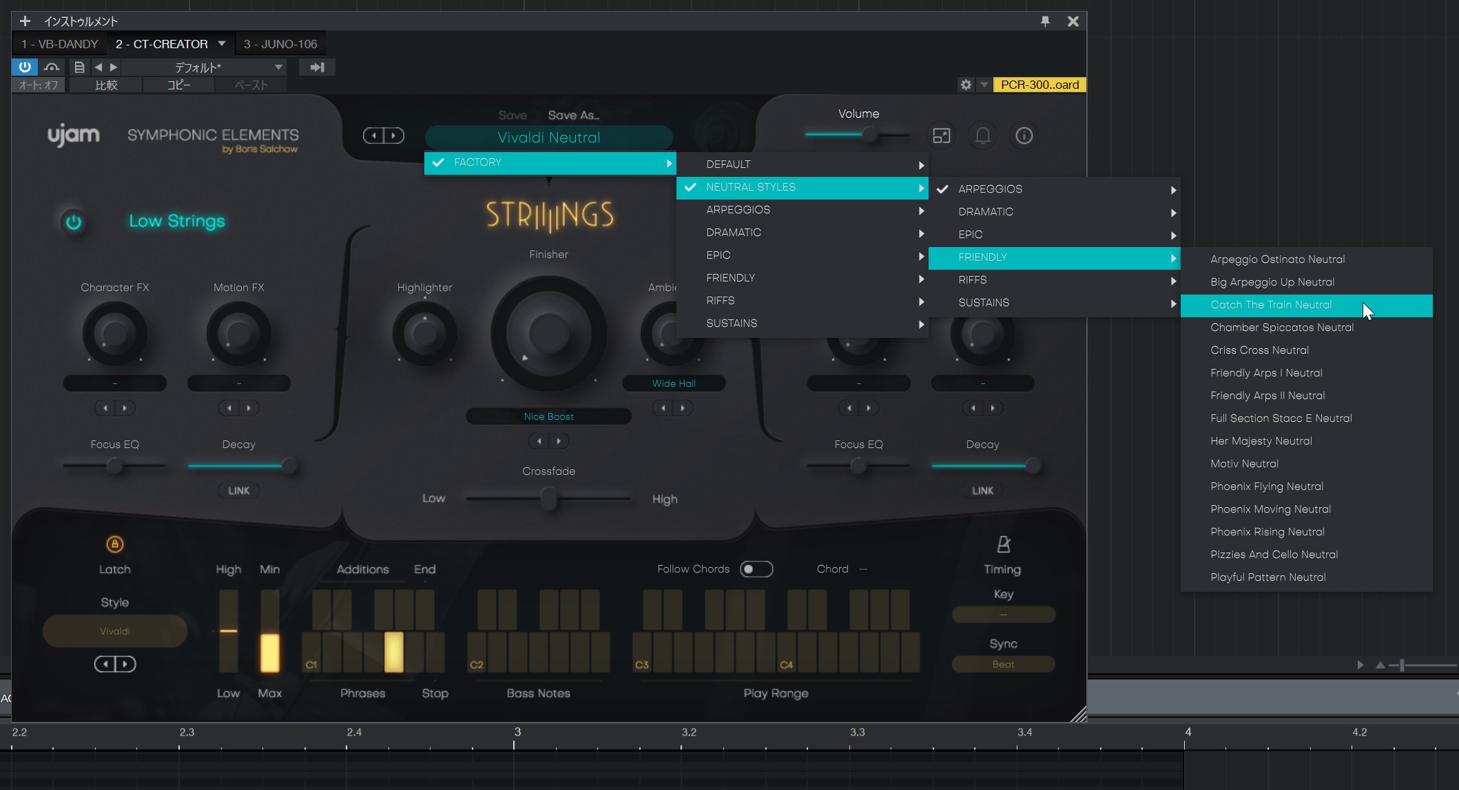
Task: Switch to 1 - VB-DANDY tab
Action: [x=60, y=43]
